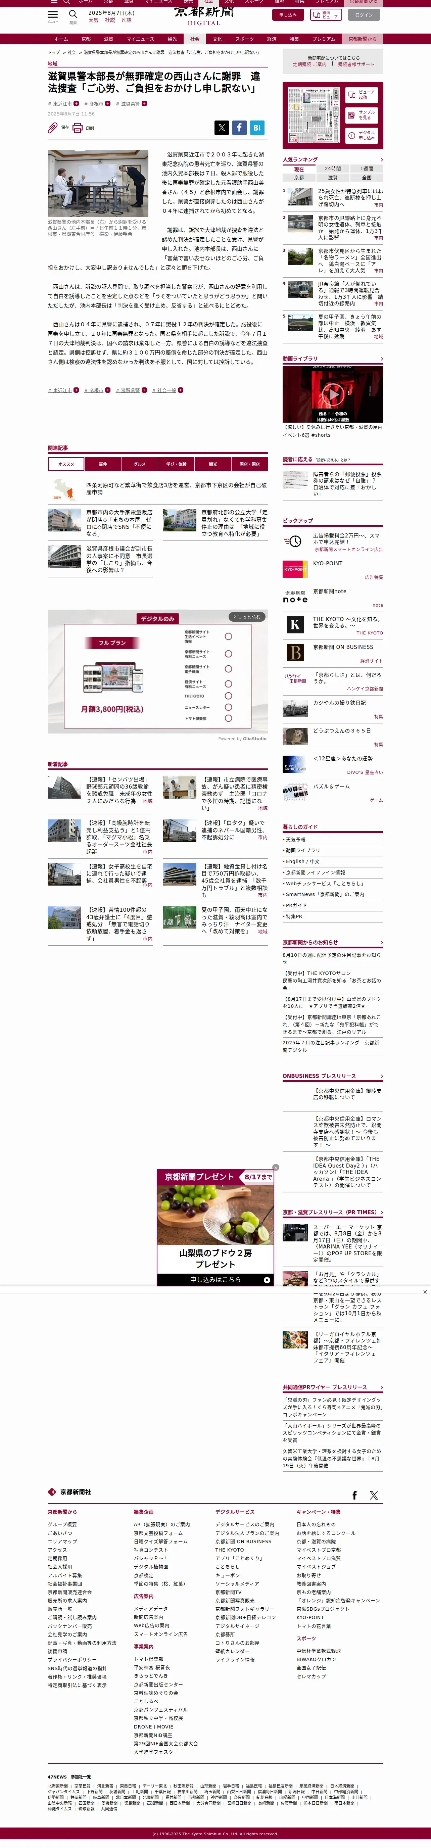Screen dimensions: 431x1848
Task: Click the 申し込み header button
Action: coord(288,14)
